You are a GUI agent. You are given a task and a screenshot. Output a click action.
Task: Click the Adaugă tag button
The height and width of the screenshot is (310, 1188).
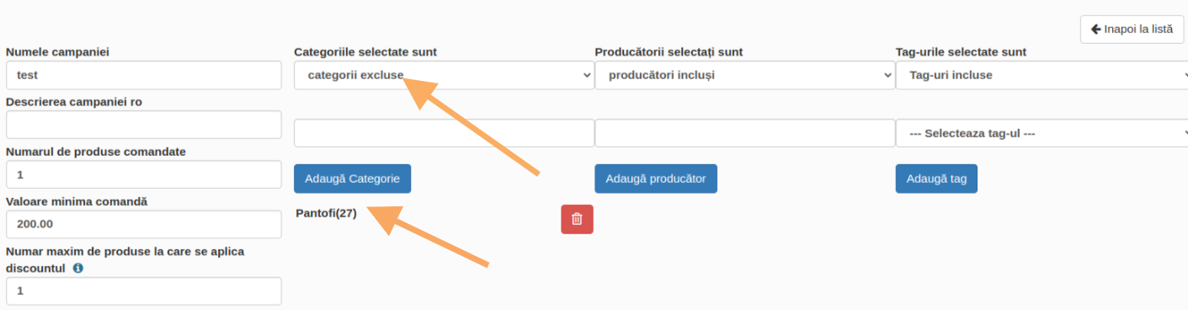[x=936, y=179]
